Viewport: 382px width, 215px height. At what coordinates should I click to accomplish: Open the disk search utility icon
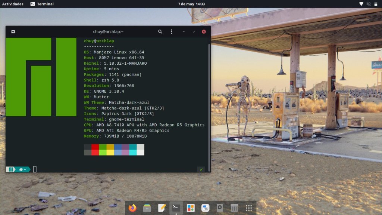coord(220,208)
